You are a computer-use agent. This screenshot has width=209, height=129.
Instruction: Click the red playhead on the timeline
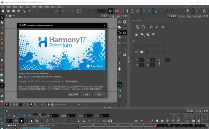(81, 125)
